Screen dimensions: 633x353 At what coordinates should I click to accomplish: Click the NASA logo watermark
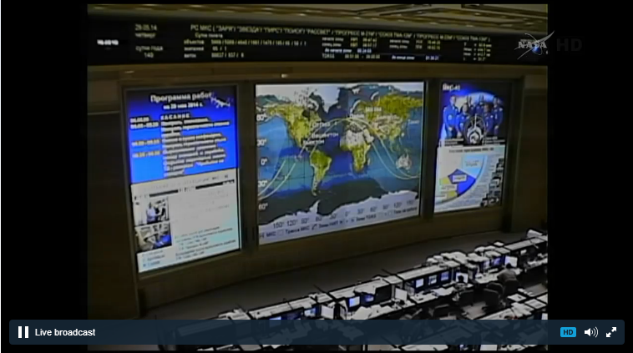532,44
